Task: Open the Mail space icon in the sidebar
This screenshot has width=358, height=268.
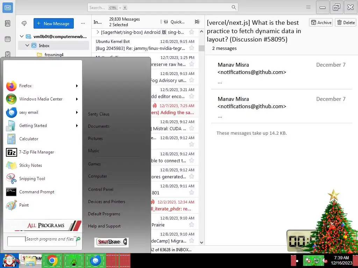Action: (x=8, y=8)
